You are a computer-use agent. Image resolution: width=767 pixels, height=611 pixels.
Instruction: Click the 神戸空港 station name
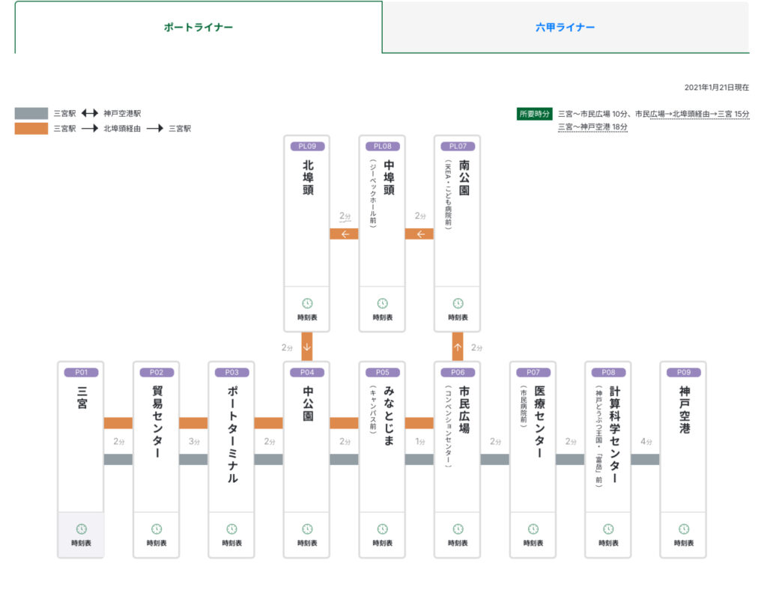[x=684, y=410]
